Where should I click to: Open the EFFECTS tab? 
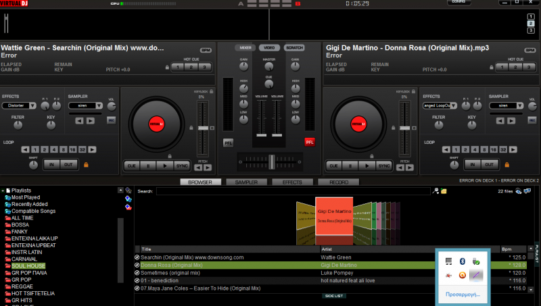pyautogui.click(x=292, y=182)
